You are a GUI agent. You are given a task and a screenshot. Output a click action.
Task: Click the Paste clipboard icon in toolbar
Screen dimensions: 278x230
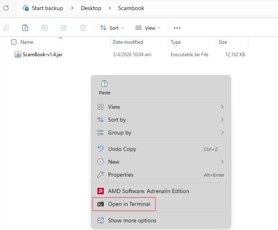click(25, 28)
